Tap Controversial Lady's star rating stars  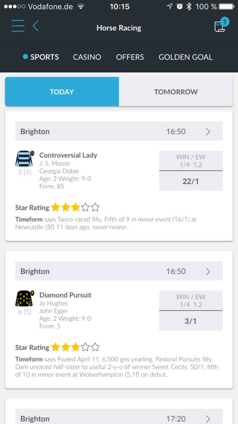click(x=75, y=207)
